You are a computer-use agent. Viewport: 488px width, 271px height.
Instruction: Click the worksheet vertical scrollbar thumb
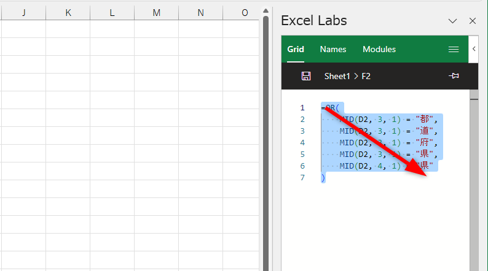point(266,143)
